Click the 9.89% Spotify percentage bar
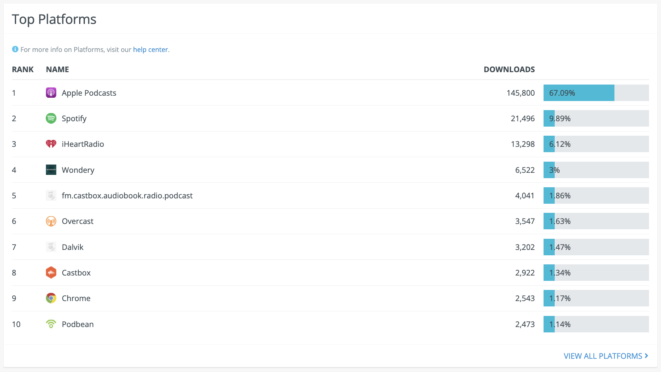This screenshot has width=661, height=372. pos(595,118)
